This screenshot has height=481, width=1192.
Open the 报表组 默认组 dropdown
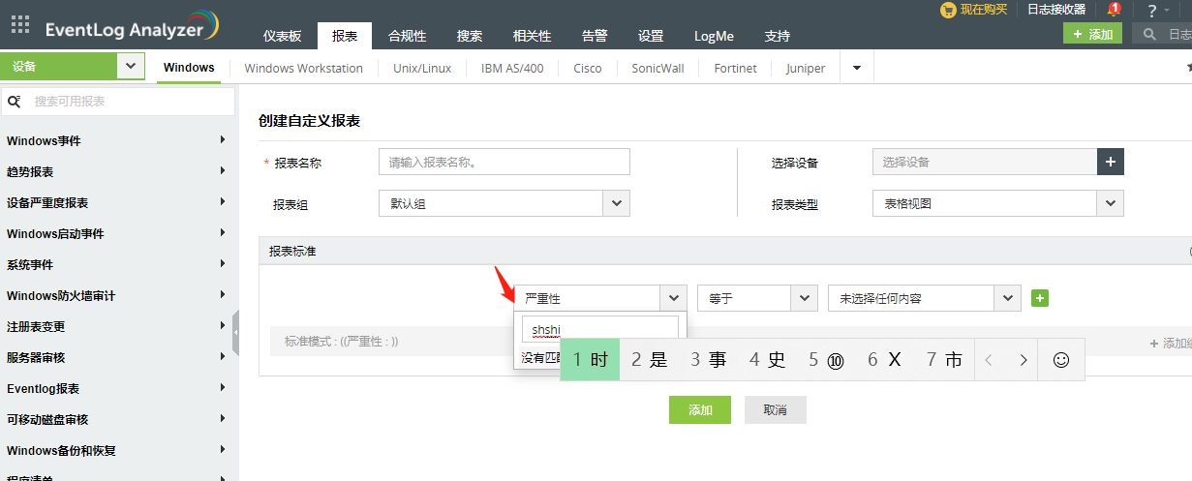click(616, 203)
